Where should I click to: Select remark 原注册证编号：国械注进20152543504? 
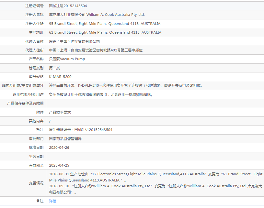tap(80, 130)
